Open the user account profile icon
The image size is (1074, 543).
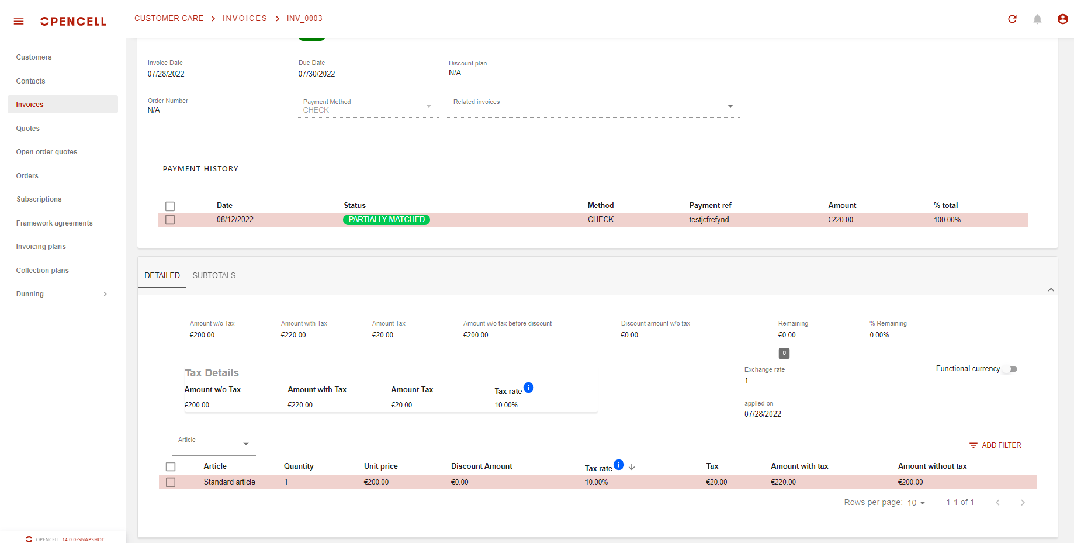[x=1062, y=19]
